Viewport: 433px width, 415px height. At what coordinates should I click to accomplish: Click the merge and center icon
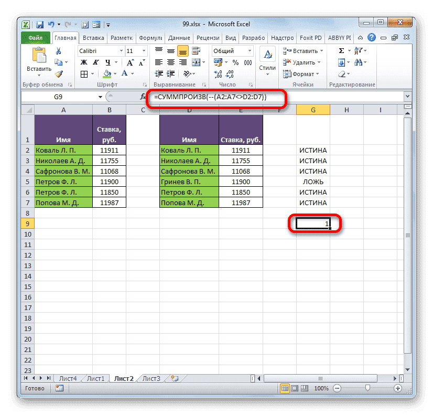coord(197,62)
